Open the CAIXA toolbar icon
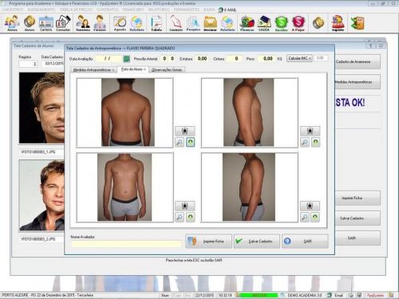Image resolution: width=399 pixels, height=299 pixels. [264, 23]
